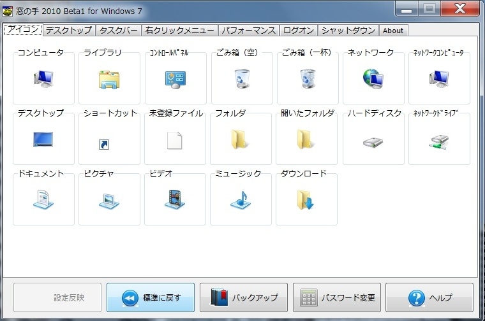Viewport: 485px width, 321px height.
Task: Open the デスクトップ tab
Action: [69, 31]
